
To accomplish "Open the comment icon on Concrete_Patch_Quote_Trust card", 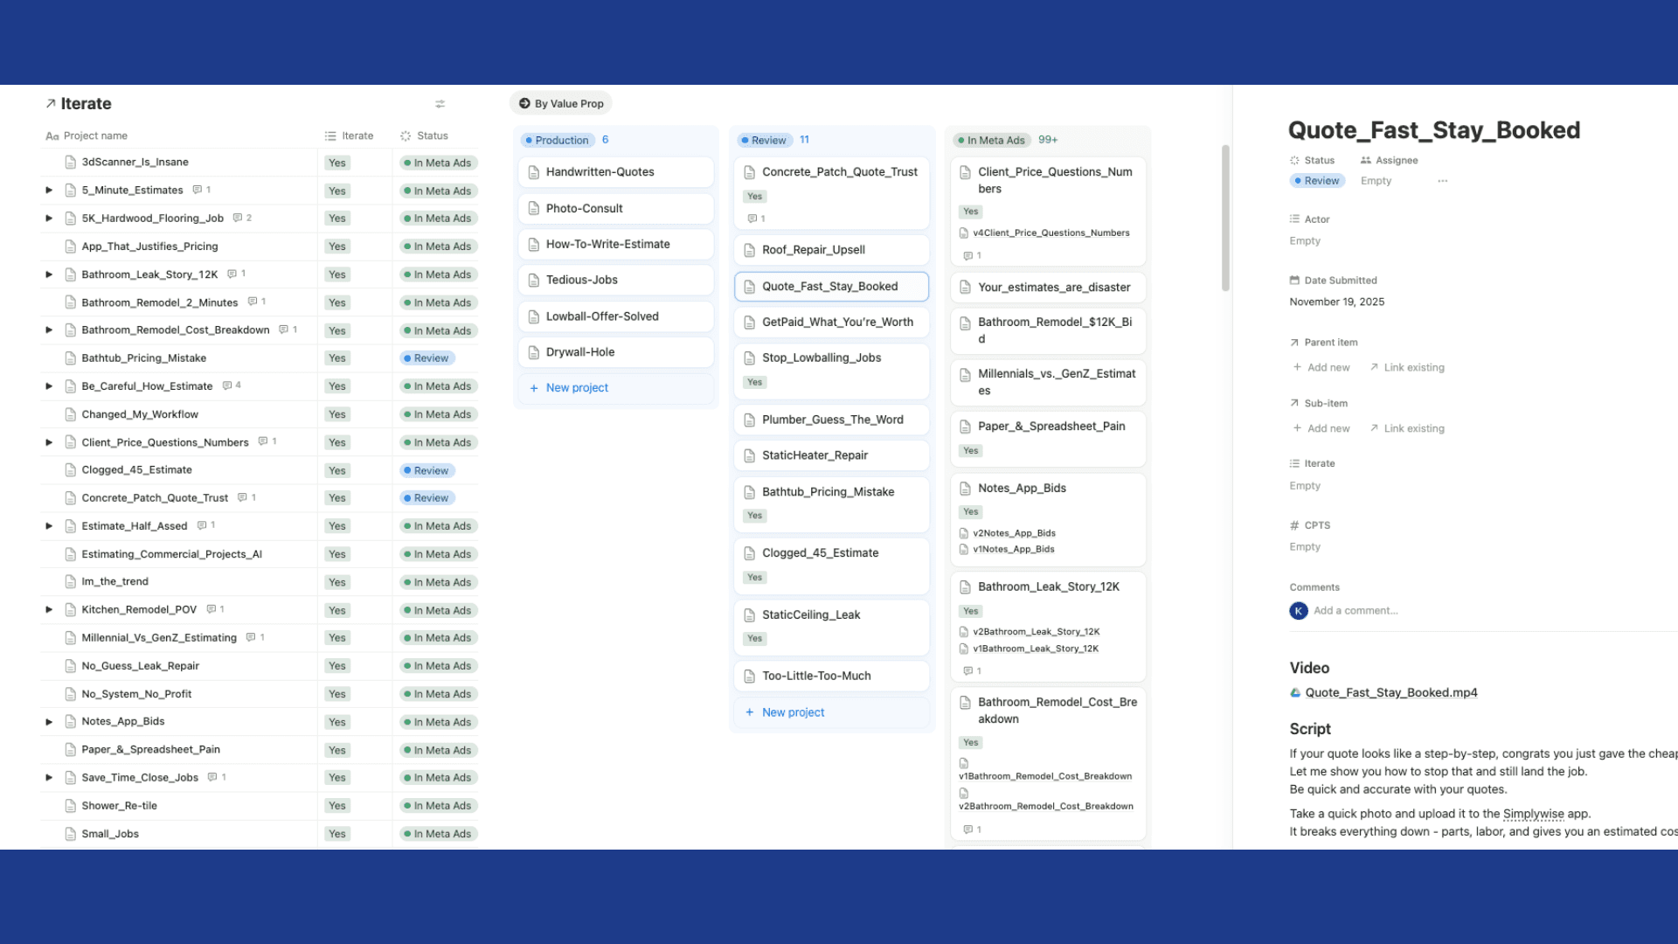I will 752,219.
